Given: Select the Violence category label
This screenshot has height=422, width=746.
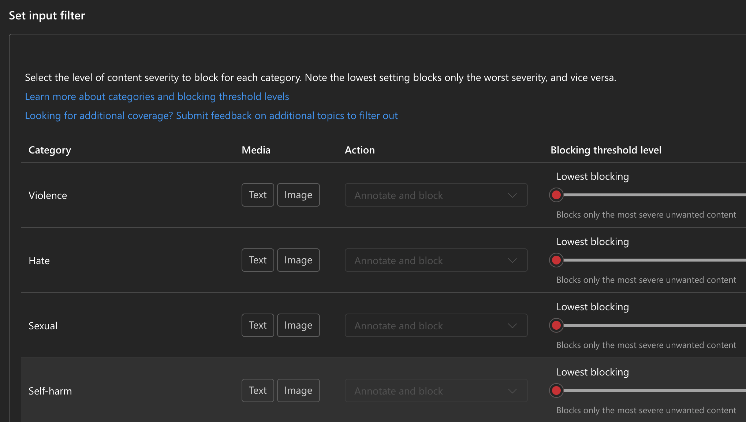Looking at the screenshot, I should click(x=48, y=195).
